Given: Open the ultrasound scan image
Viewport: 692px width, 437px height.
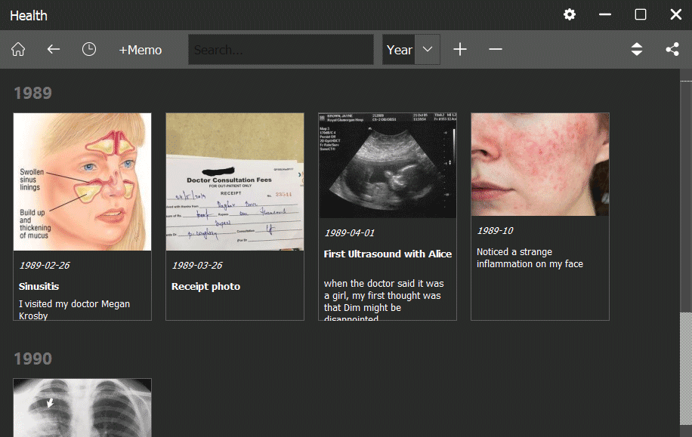Looking at the screenshot, I should 388,166.
